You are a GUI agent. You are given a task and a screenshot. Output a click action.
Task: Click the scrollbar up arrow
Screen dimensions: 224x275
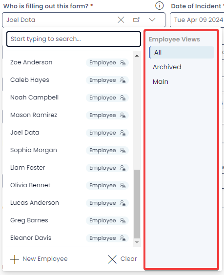137,56
